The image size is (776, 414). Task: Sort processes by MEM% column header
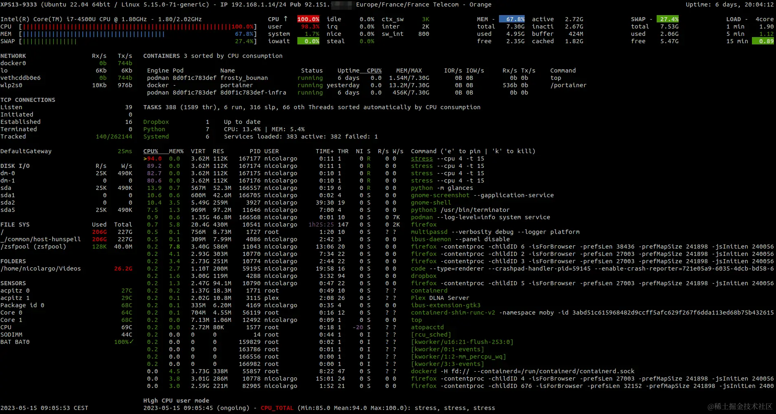[x=176, y=151]
